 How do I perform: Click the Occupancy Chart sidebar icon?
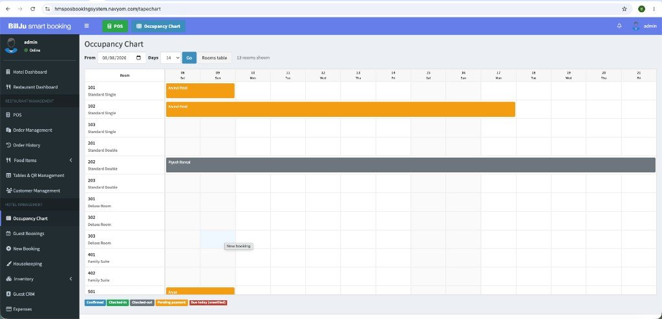[8, 218]
